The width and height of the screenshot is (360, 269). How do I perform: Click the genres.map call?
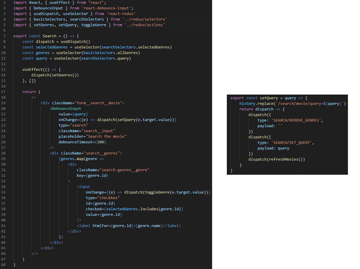click(73, 159)
